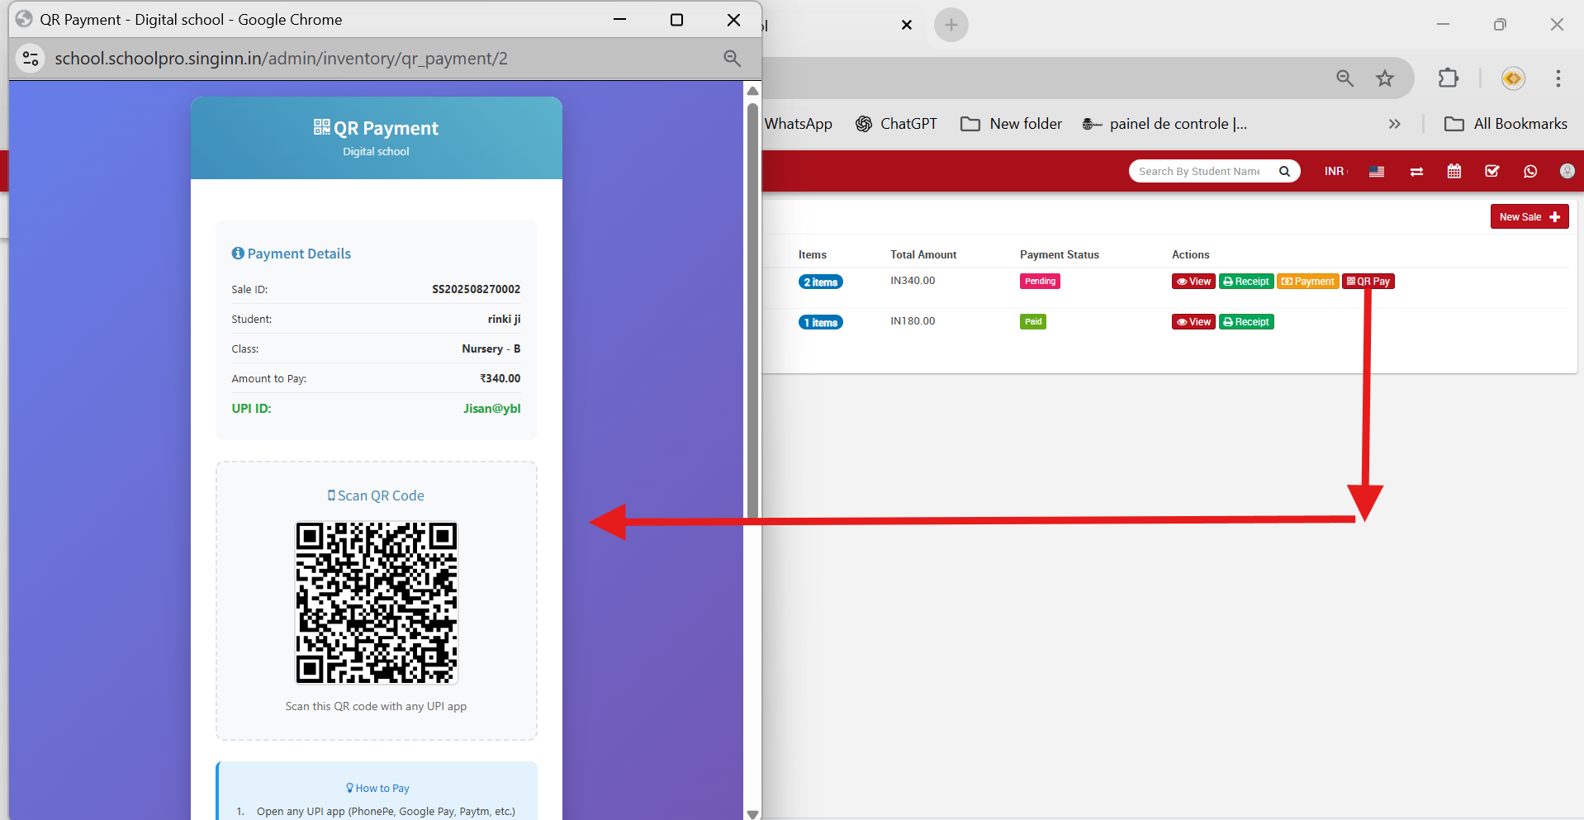Click the Scan QR Code heading
The width and height of the screenshot is (1584, 820).
(x=376, y=495)
